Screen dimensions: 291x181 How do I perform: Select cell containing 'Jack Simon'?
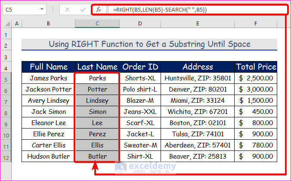tap(49, 112)
